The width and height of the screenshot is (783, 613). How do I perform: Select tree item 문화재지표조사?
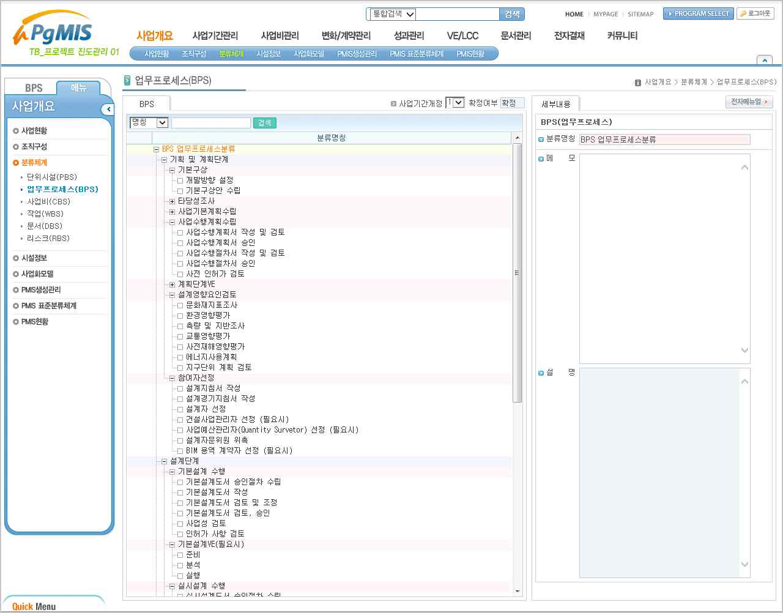click(212, 305)
